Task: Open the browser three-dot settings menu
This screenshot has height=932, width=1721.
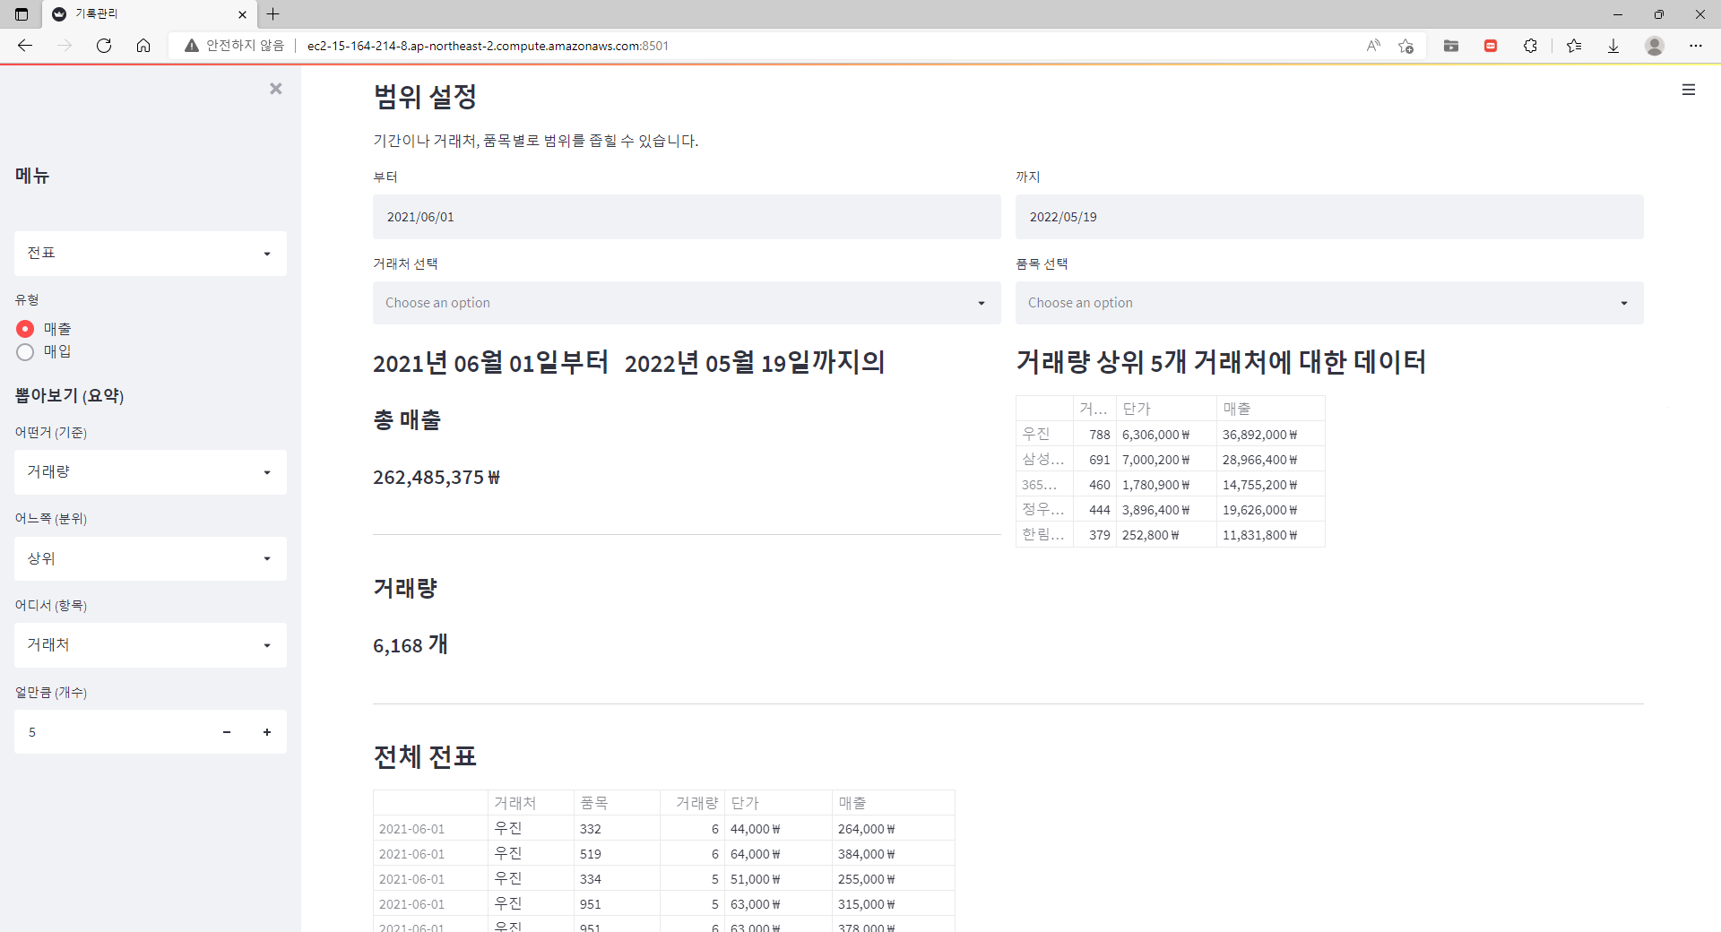Action: (1696, 46)
